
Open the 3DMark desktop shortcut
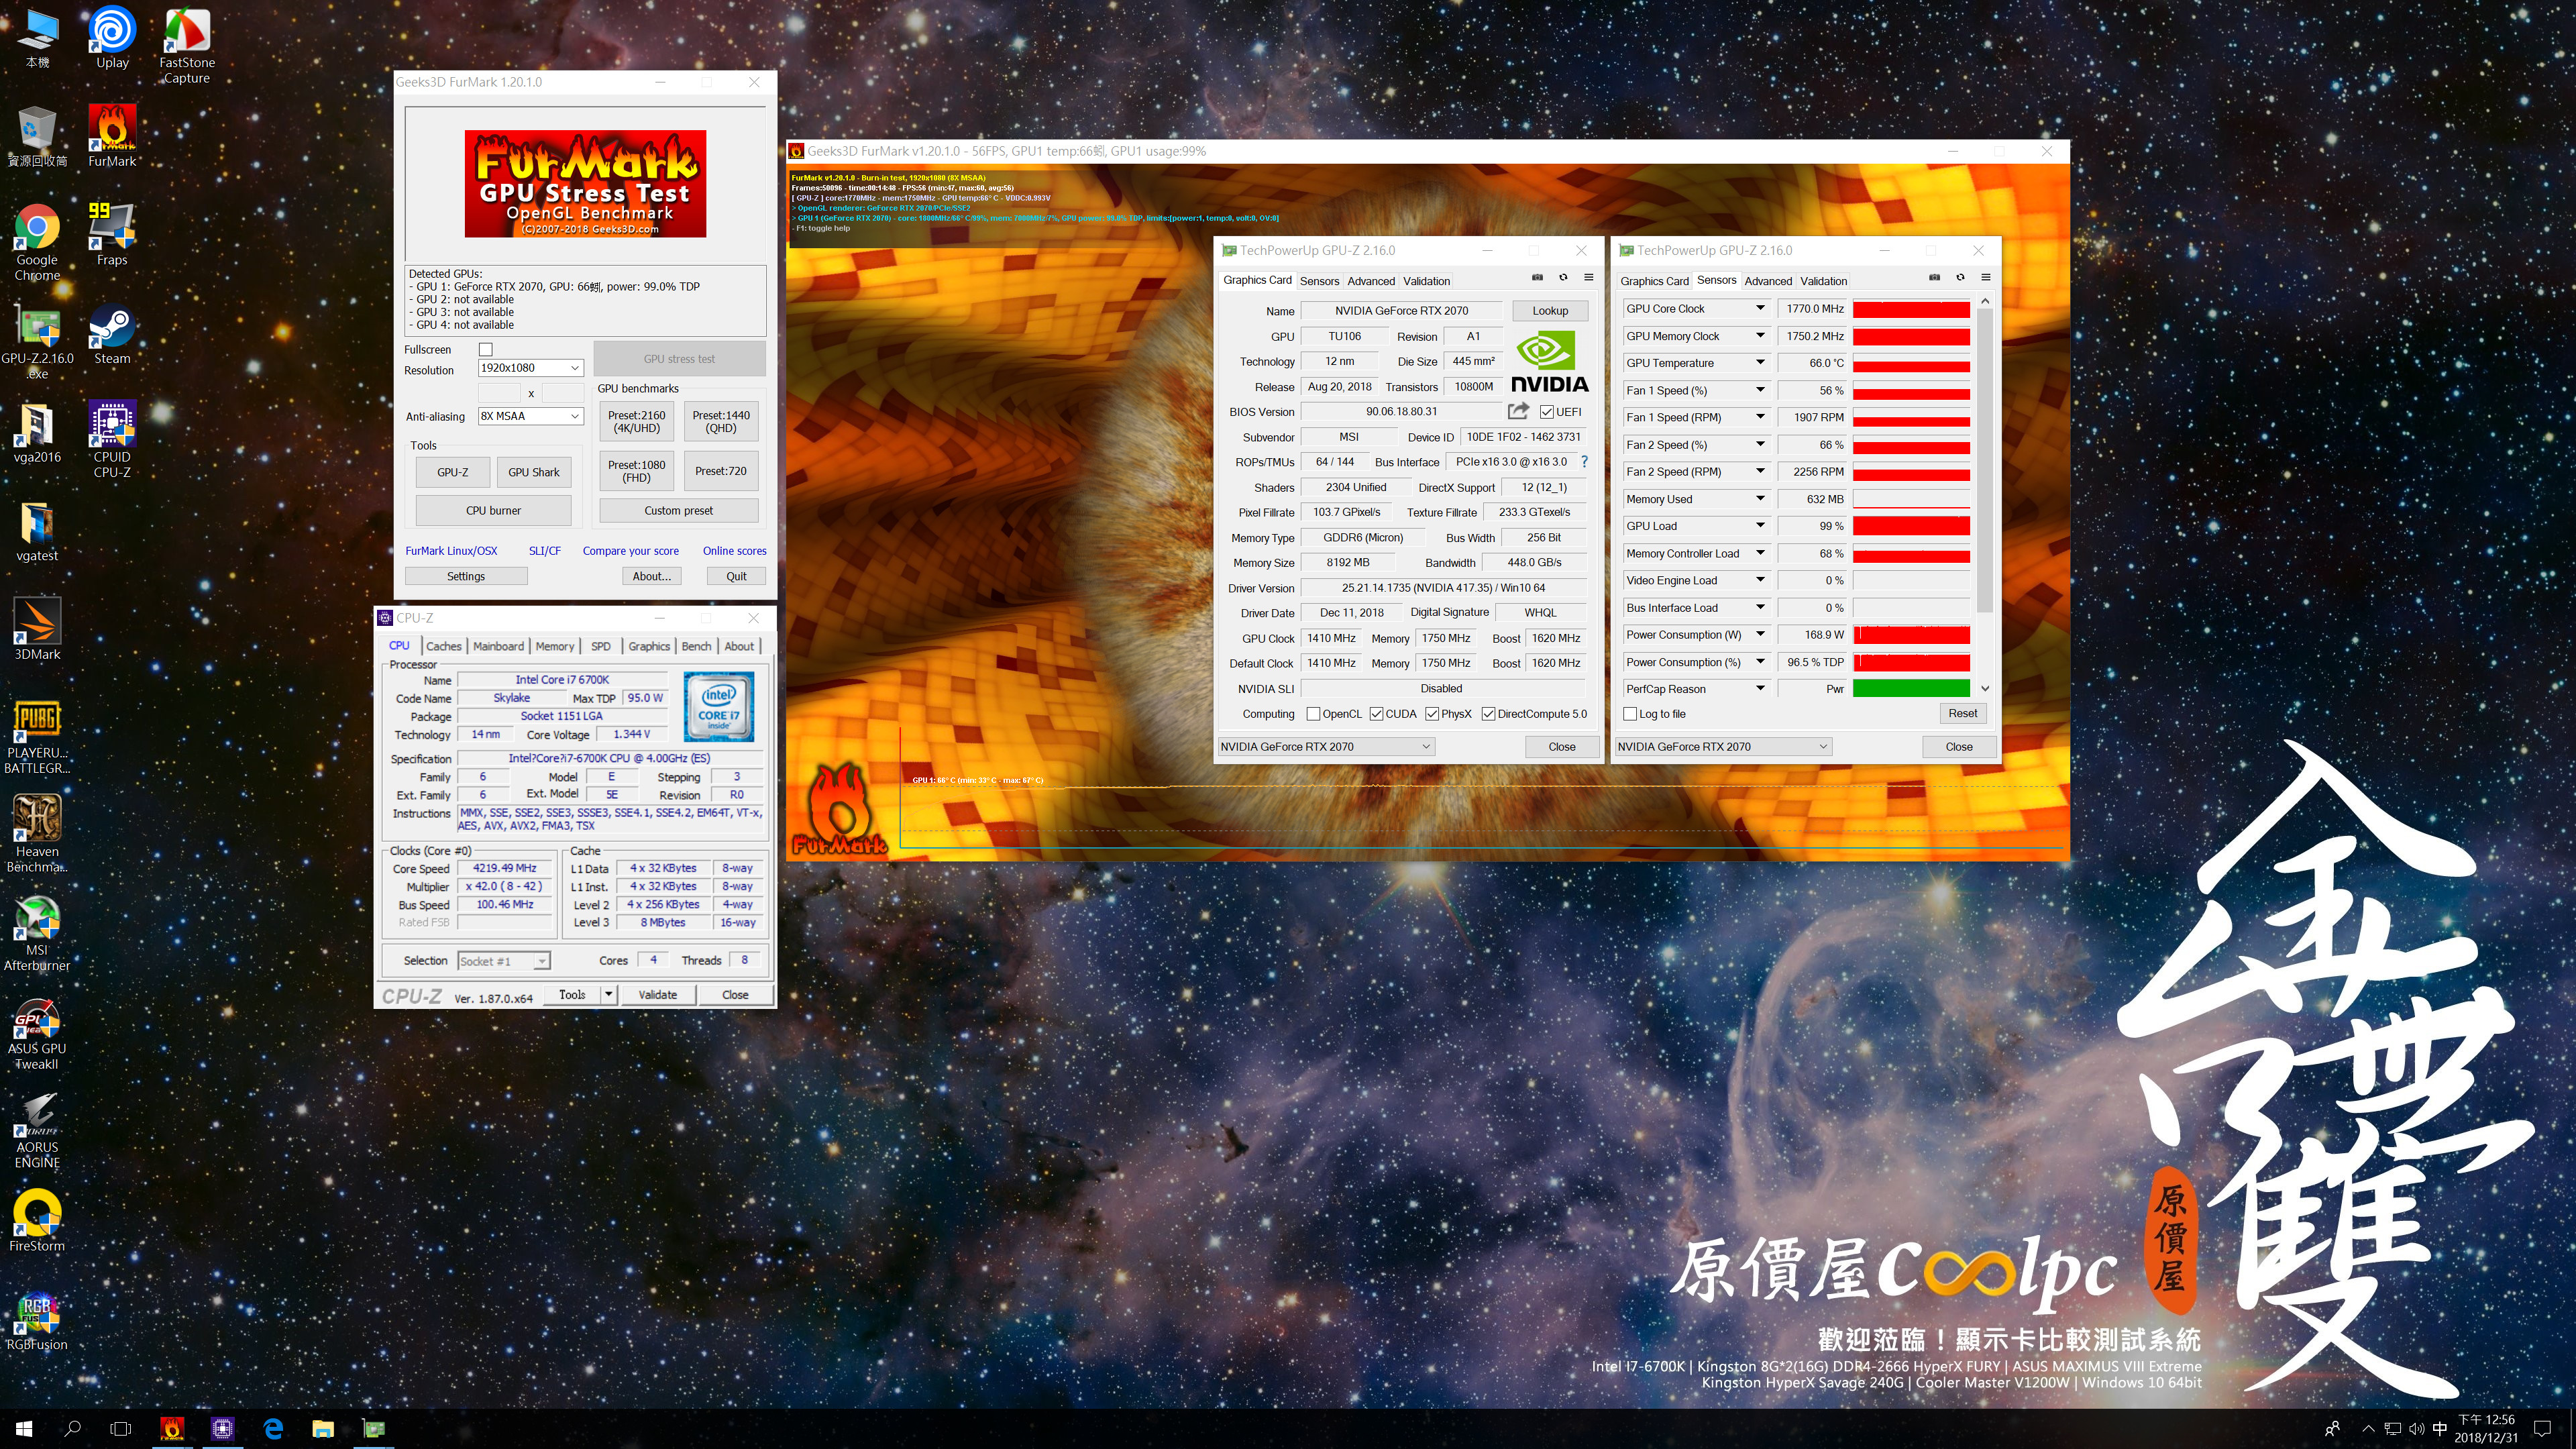37,630
